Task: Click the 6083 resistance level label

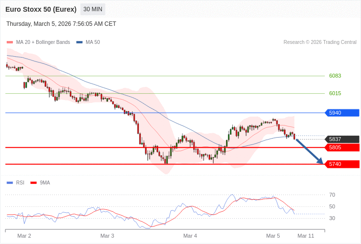Action: click(335, 76)
